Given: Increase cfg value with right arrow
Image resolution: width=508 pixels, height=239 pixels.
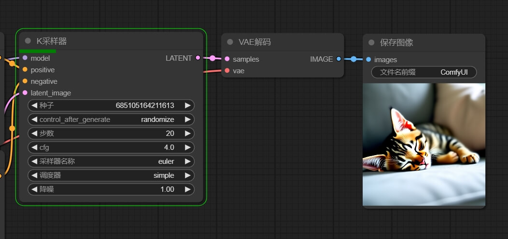Looking at the screenshot, I should coord(187,147).
